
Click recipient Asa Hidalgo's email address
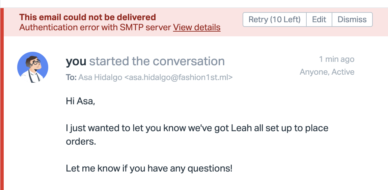click(x=179, y=77)
